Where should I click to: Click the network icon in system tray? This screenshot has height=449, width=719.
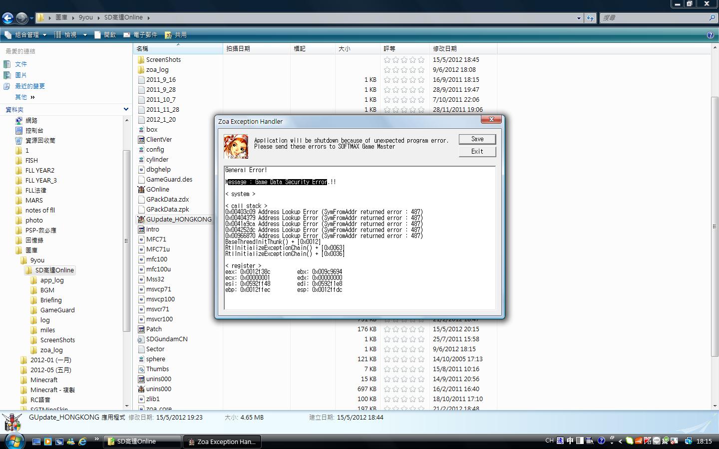(x=688, y=441)
